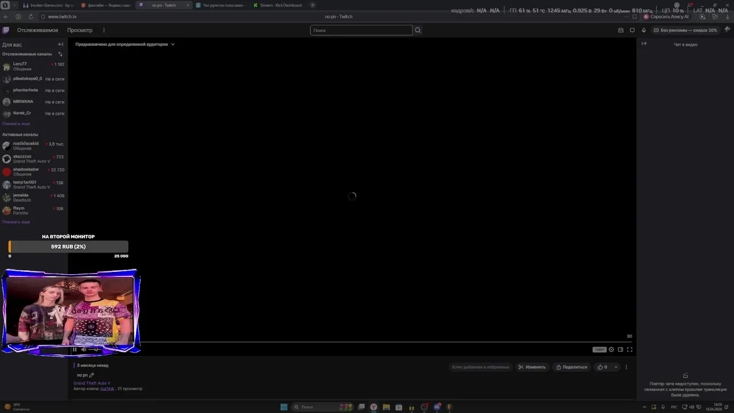Toggle theater mode in the player

point(620,349)
